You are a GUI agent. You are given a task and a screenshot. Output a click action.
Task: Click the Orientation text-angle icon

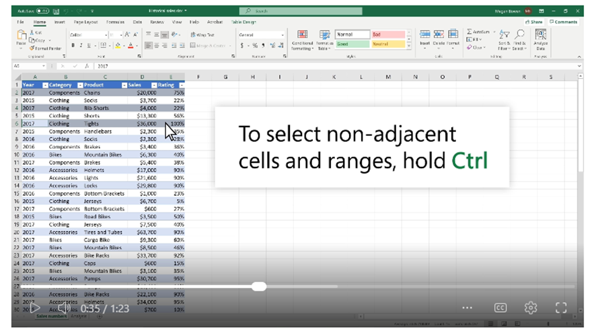coord(174,34)
